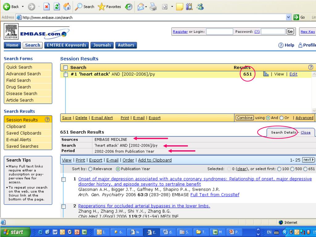Open Advanced Search form
316x237 pixels.
pyautogui.click(x=23, y=74)
